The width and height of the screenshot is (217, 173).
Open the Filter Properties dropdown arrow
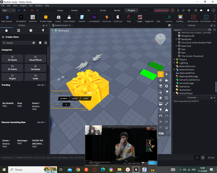[x=215, y=101]
